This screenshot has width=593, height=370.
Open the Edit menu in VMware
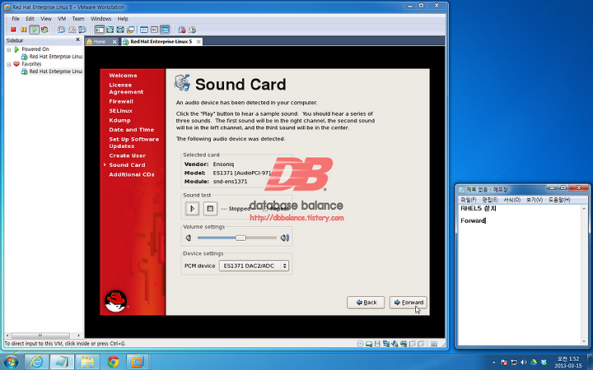30,18
